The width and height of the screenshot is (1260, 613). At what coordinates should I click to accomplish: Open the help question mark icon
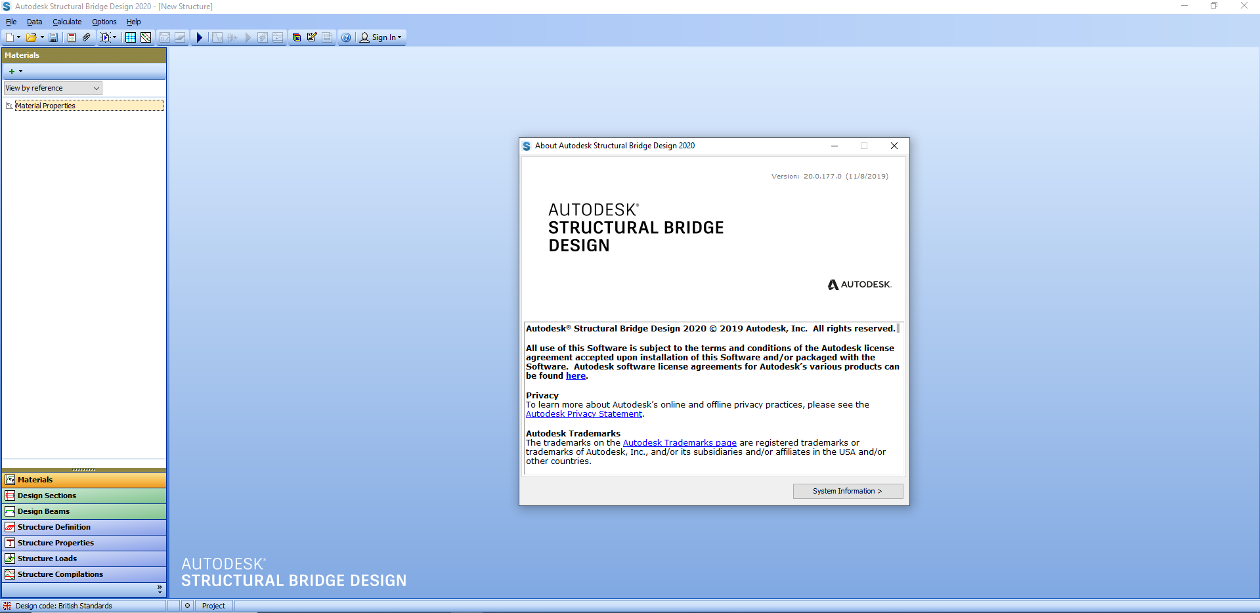point(346,37)
